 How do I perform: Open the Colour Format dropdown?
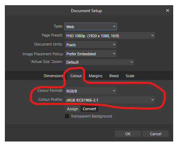click(x=91, y=91)
